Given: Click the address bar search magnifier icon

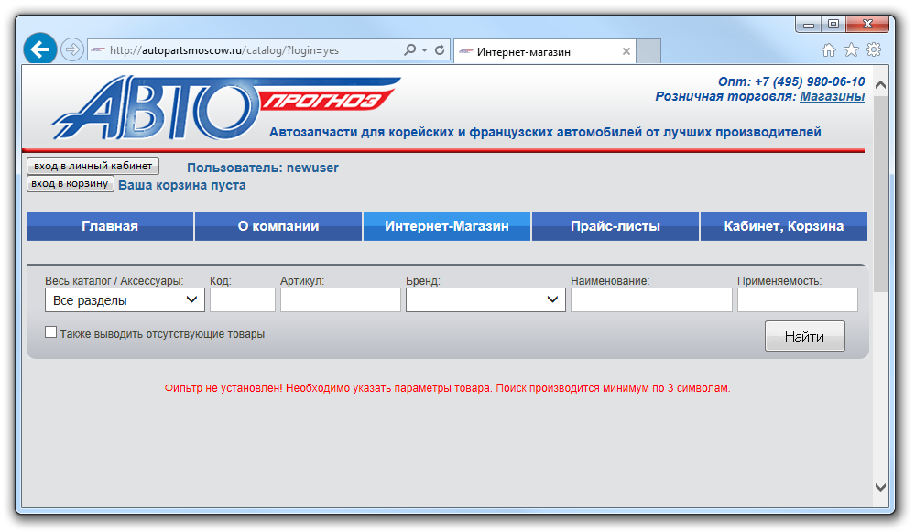Looking at the screenshot, I should pyautogui.click(x=409, y=50).
